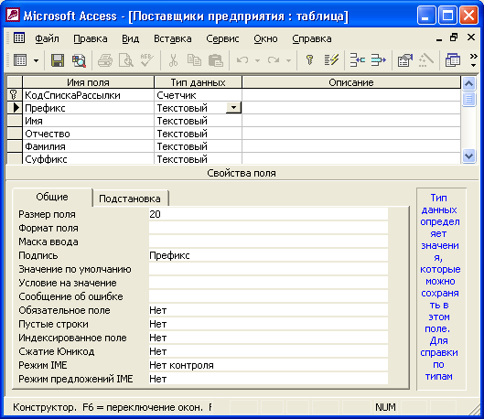Open Indexes with the lightning icon
This screenshot has height=419, width=484.
click(331, 60)
